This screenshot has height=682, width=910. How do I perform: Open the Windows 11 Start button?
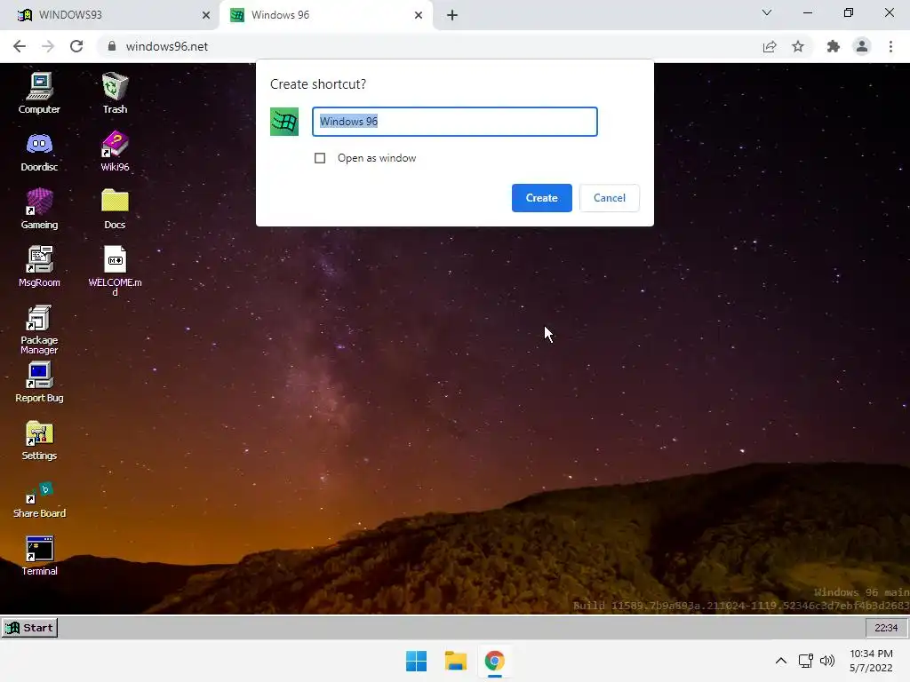[416, 661]
